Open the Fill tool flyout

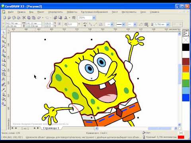pyautogui.click(x=4, y=99)
